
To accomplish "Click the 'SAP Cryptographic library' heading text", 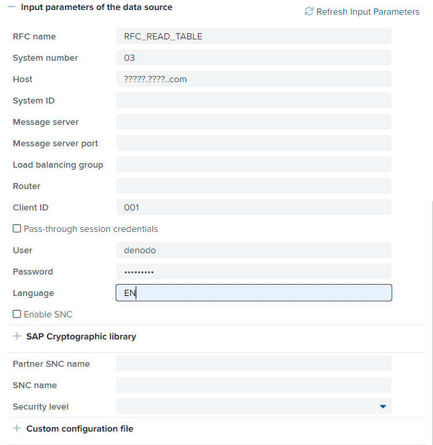I will tap(81, 336).
